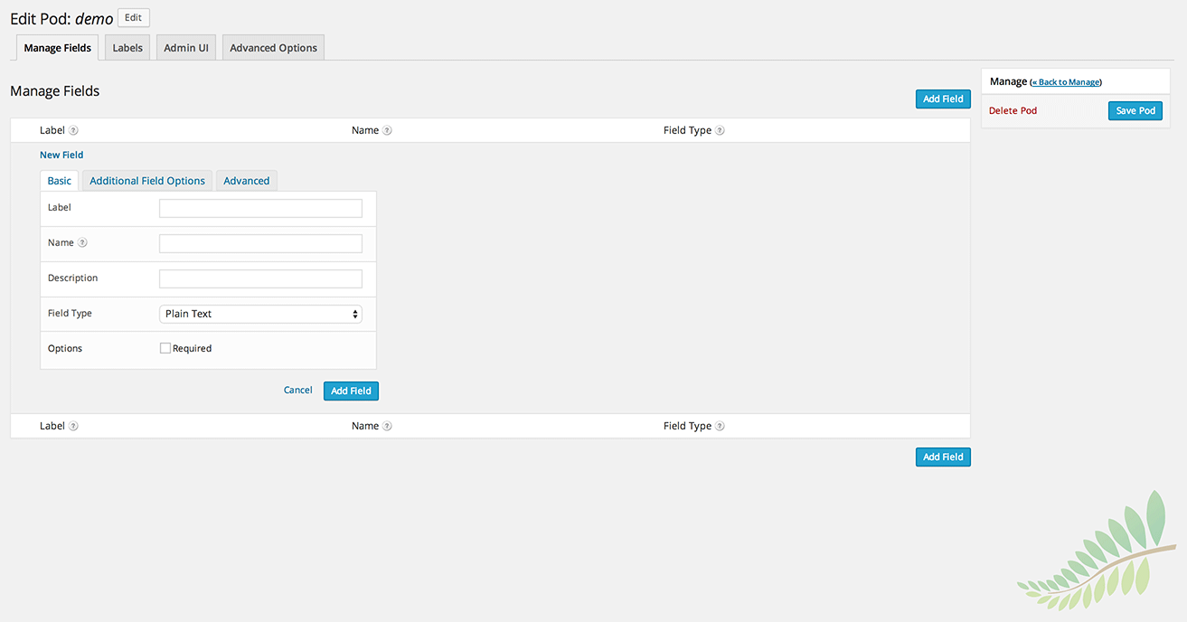
Task: Click help icon beside bottom Field Type footer
Action: click(720, 427)
